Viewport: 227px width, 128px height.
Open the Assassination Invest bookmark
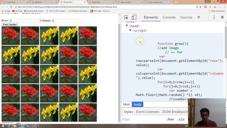point(34,11)
